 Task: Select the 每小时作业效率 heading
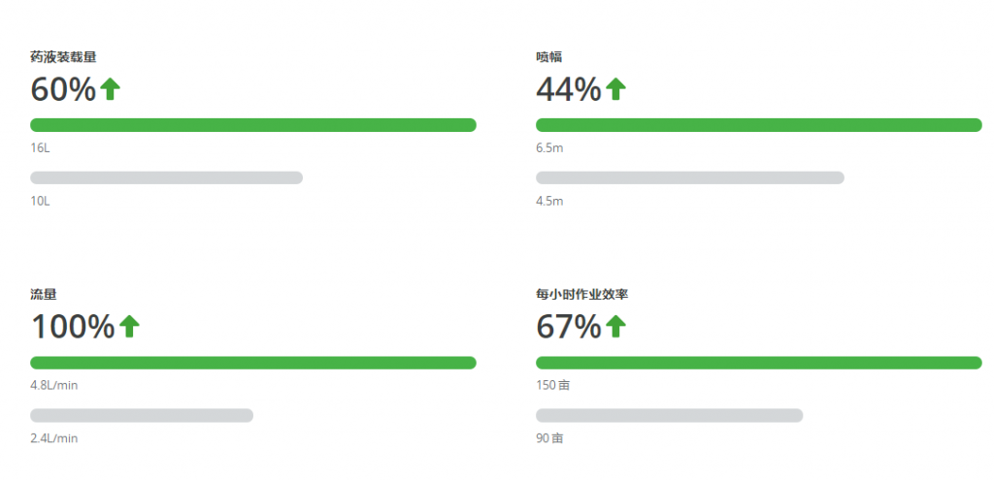[x=582, y=294]
